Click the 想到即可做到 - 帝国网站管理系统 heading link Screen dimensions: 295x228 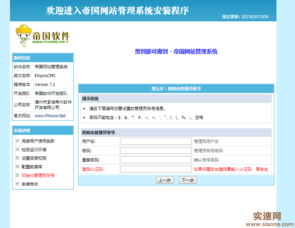(x=176, y=51)
